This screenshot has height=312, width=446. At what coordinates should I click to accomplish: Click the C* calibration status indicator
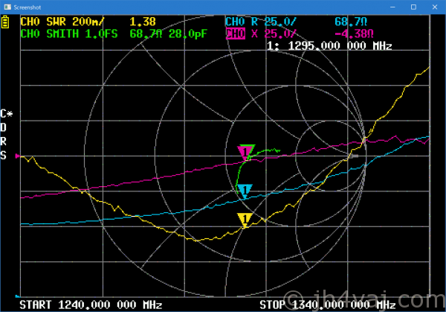(x=7, y=114)
